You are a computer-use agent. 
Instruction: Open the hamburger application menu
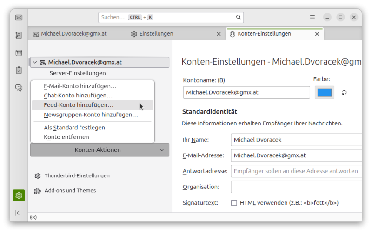[x=312, y=17]
